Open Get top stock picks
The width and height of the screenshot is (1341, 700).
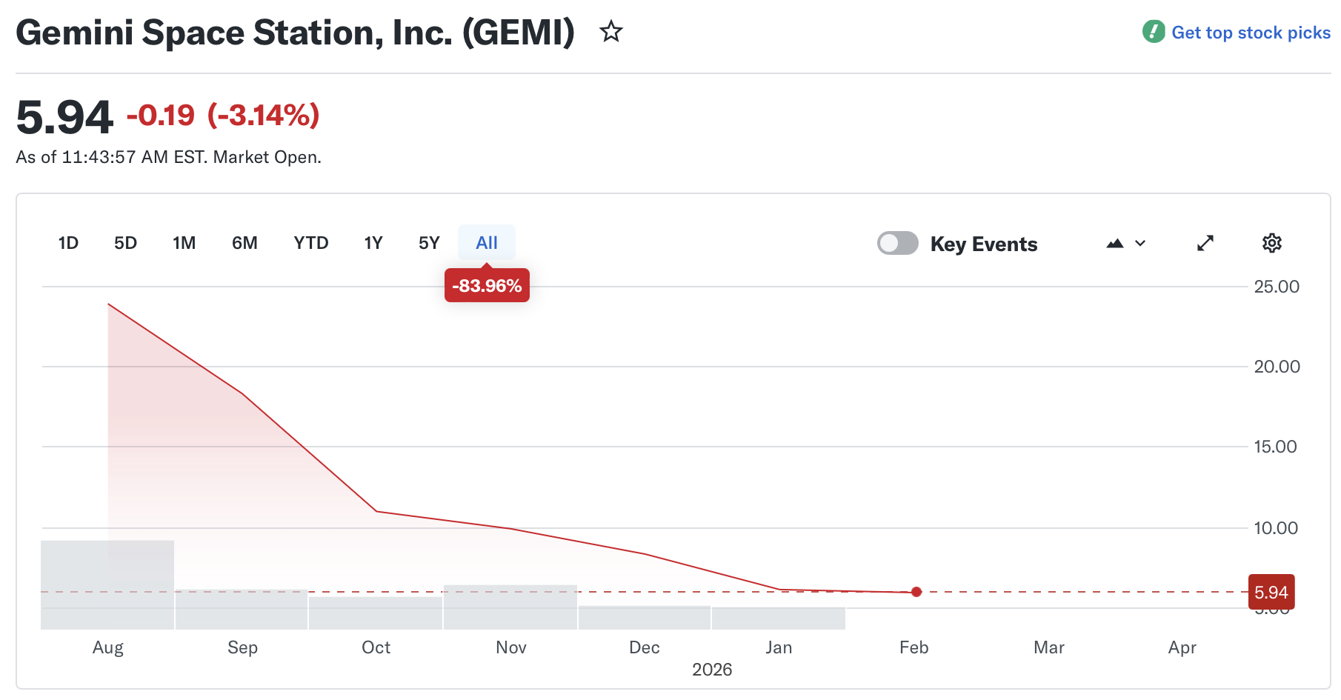[1250, 32]
